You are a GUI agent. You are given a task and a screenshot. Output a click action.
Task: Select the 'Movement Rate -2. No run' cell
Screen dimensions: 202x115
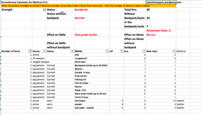tap(161, 33)
